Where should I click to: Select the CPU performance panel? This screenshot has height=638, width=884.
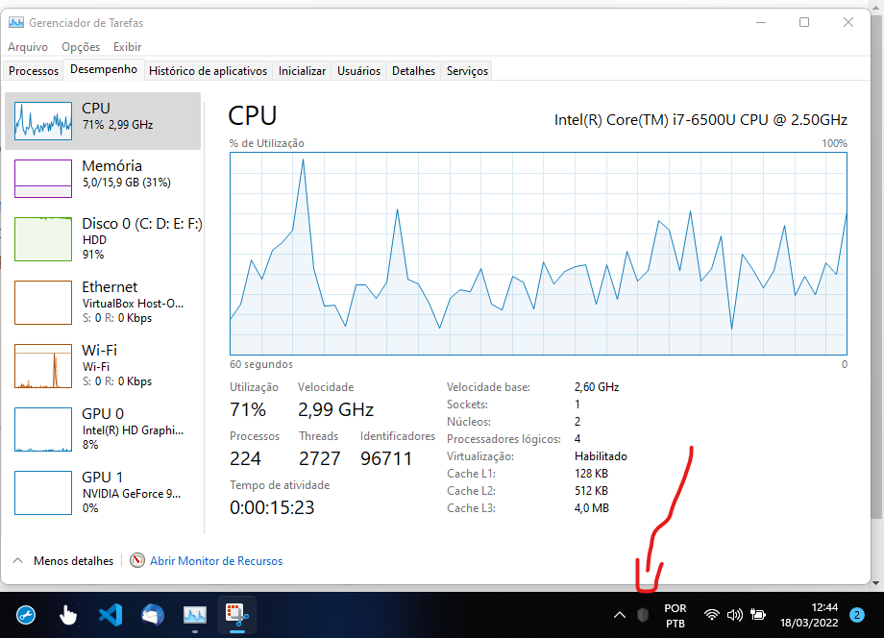point(103,121)
